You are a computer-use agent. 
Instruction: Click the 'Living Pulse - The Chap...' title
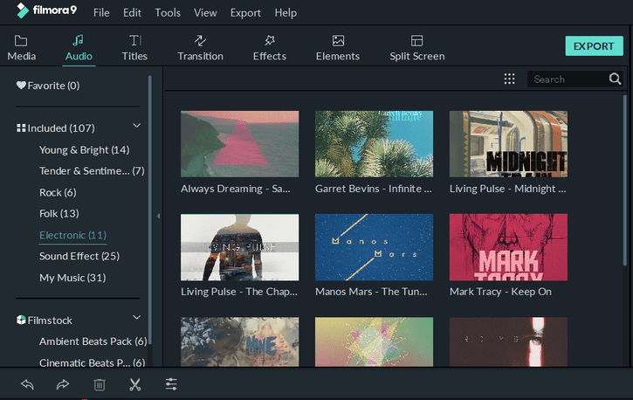[239, 292]
